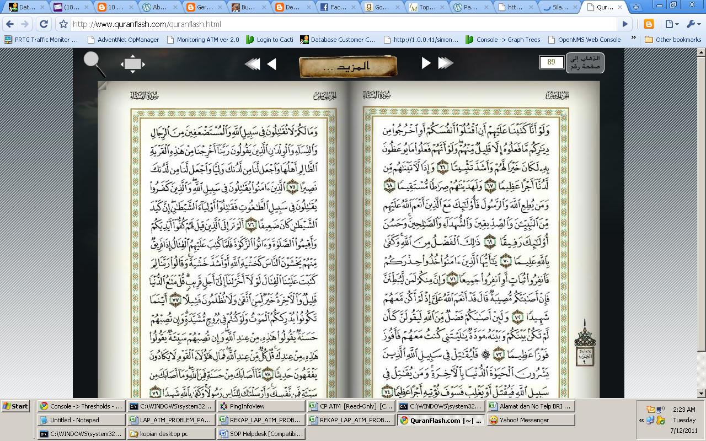Click the page number input showing 89

click(551, 62)
